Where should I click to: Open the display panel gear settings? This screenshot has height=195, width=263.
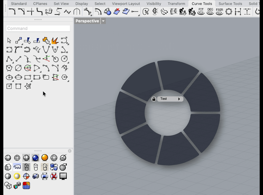69,151
